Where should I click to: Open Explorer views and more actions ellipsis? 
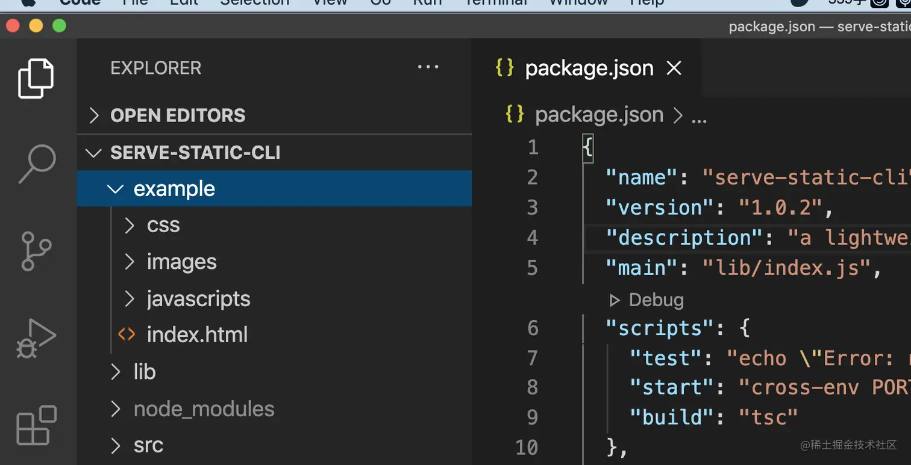point(428,67)
